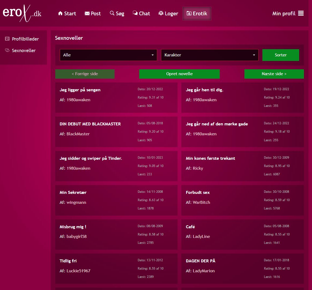Open the Post envelope icon
The width and height of the screenshot is (312, 290).
click(87, 13)
